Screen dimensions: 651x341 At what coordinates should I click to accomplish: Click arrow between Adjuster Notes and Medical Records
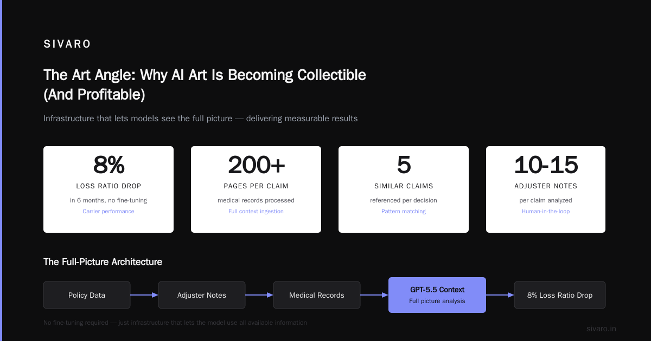[259, 295]
